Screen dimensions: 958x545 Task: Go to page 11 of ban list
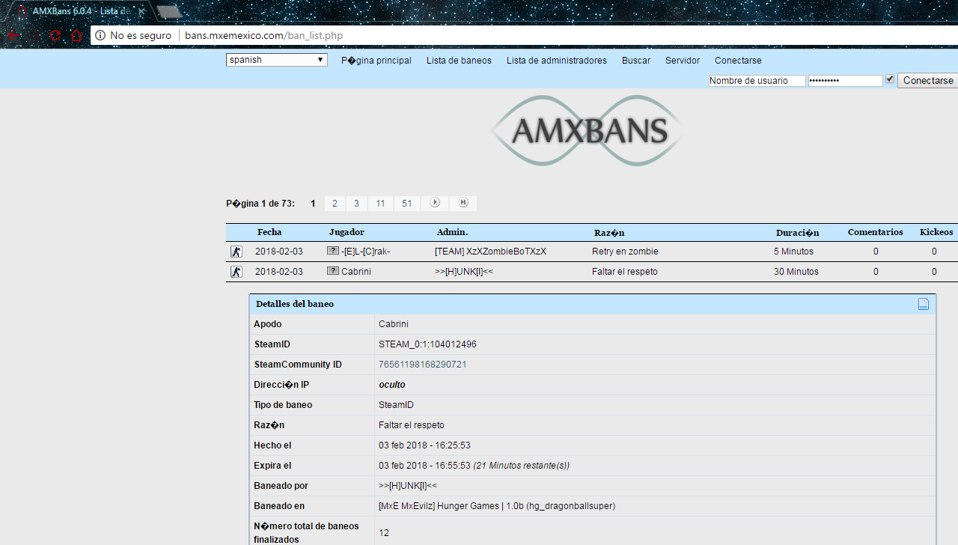point(380,204)
